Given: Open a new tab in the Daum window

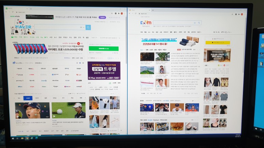Looking at the screenshot, I should click(x=152, y=11).
